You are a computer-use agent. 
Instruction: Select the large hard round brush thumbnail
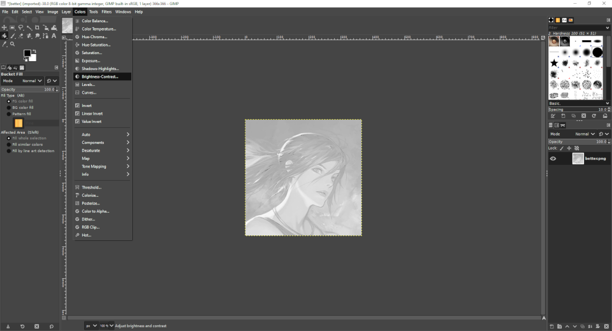tap(597, 52)
